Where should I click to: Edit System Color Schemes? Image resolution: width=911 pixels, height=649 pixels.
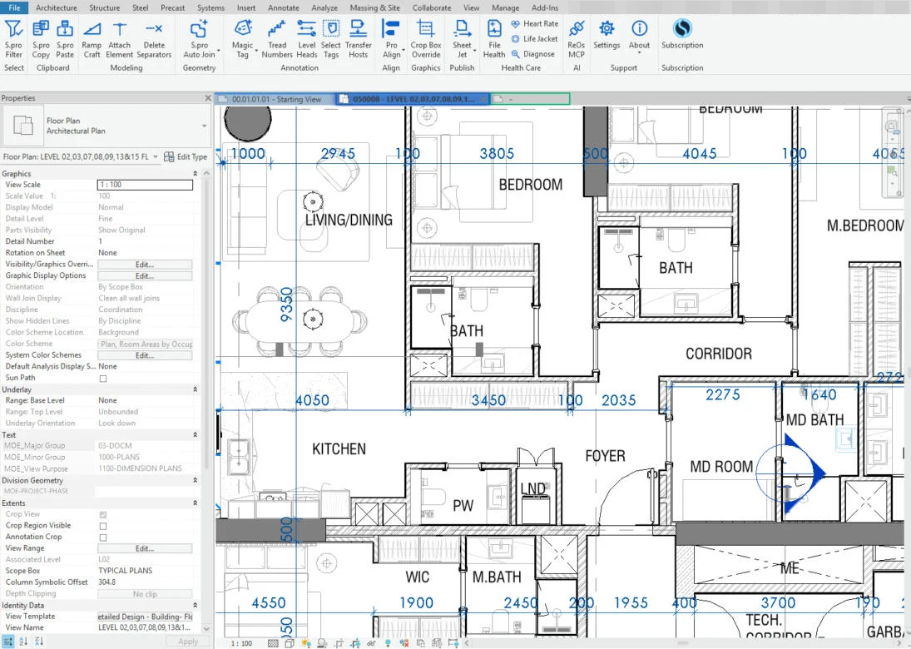(145, 355)
